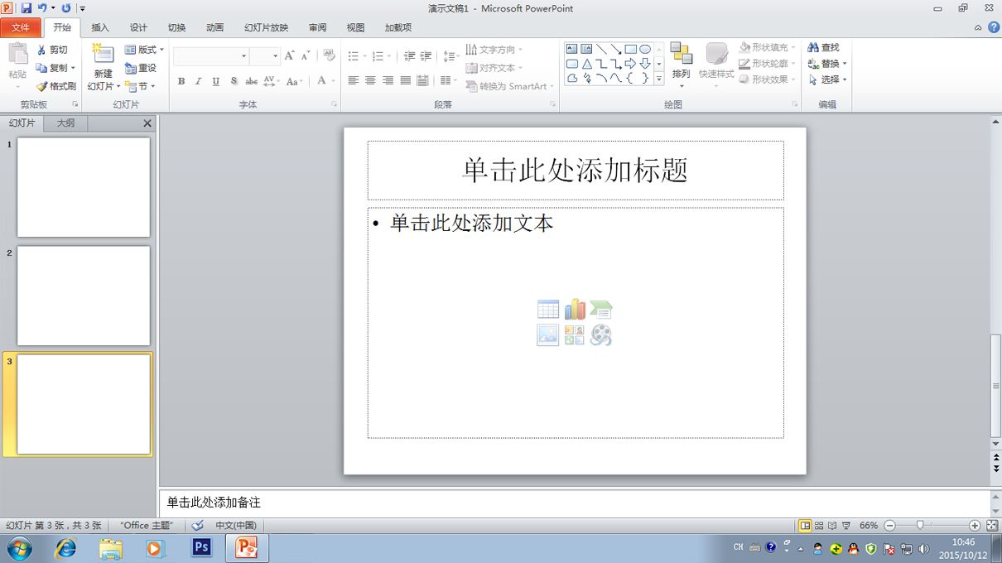Click the Increase Font Size icon
Screen dimensions: 1002x563
pos(289,55)
